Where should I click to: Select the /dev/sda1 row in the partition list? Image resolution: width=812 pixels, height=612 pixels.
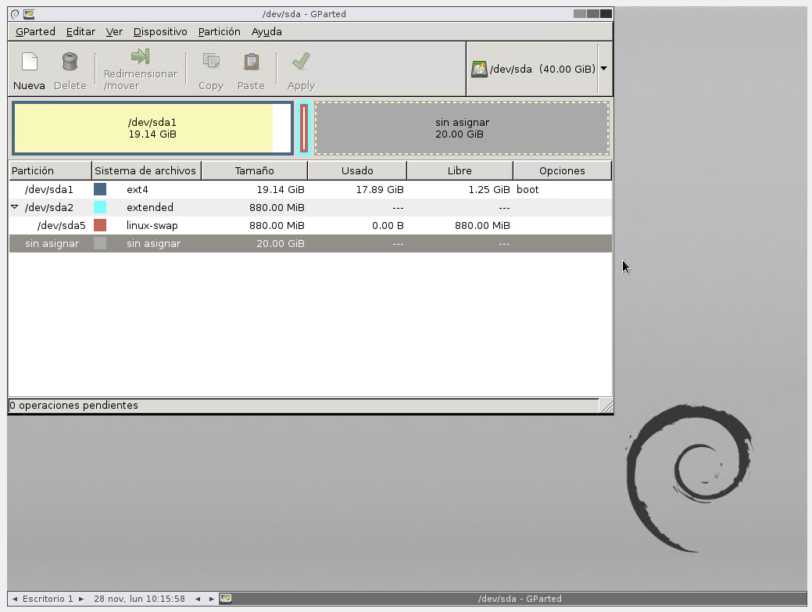310,189
